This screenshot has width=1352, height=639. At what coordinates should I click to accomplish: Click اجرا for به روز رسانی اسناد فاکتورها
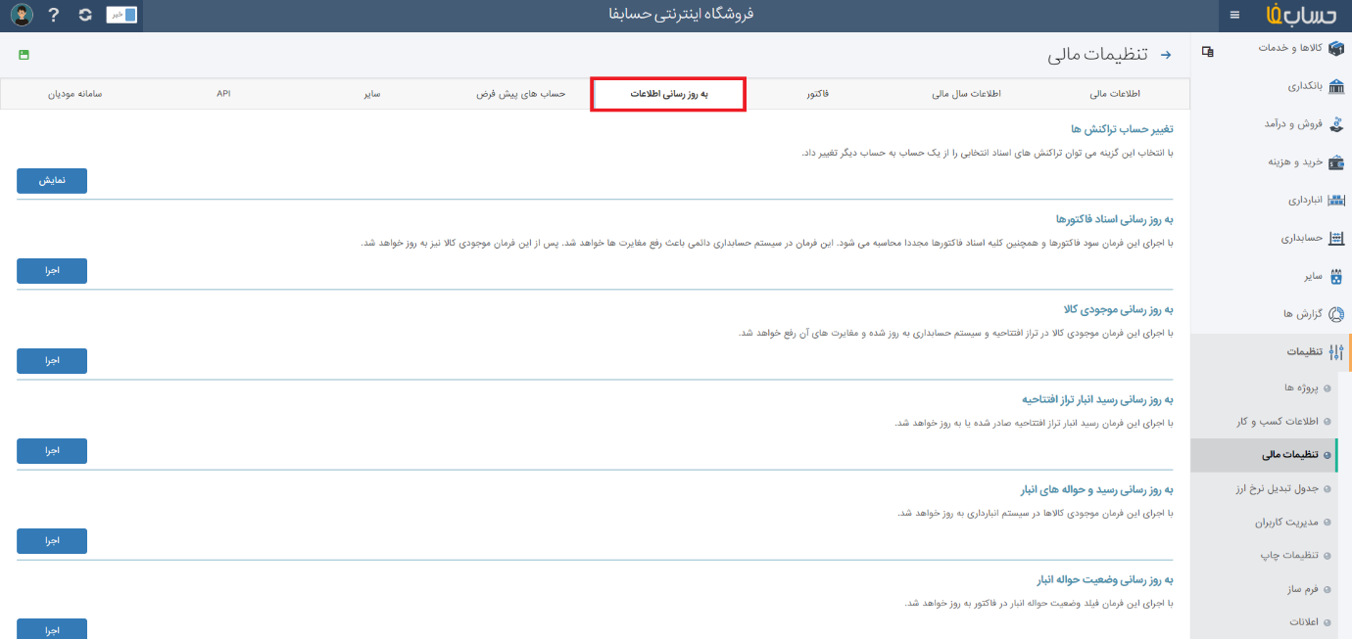coord(52,271)
